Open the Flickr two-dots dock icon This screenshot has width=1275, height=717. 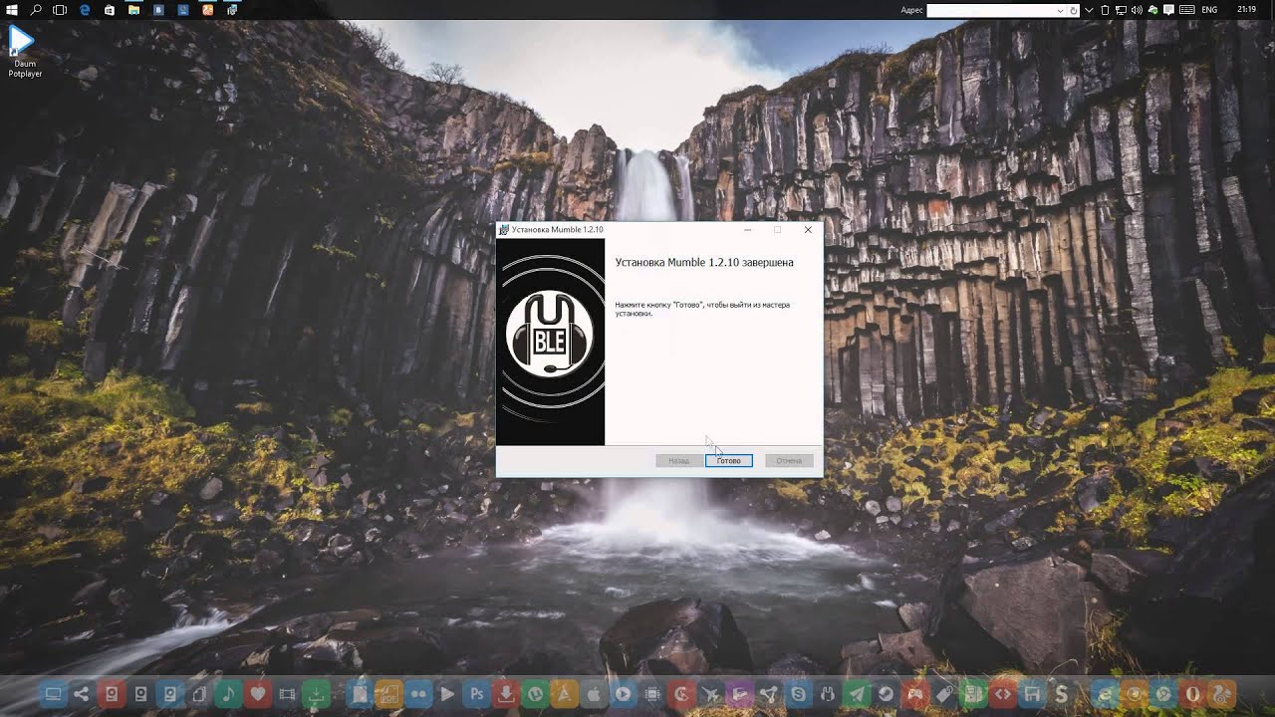(418, 693)
